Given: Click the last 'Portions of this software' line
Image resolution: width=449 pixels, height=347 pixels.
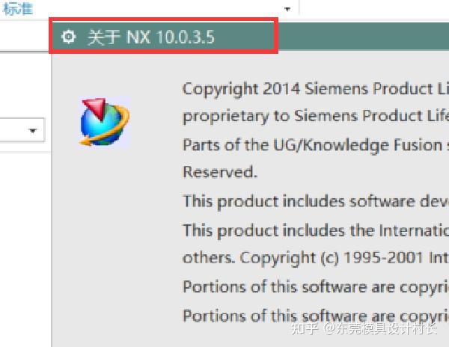Looking at the screenshot, I should click(314, 314).
